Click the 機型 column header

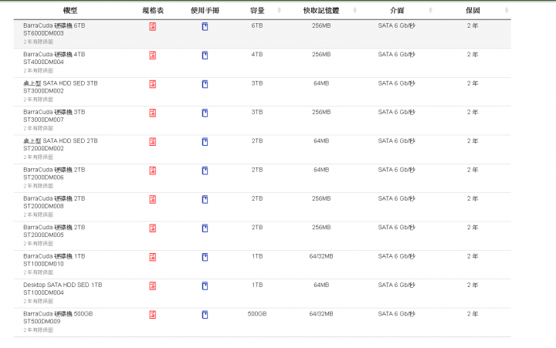click(70, 11)
